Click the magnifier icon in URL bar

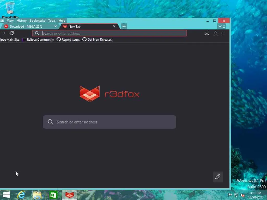coord(37,33)
